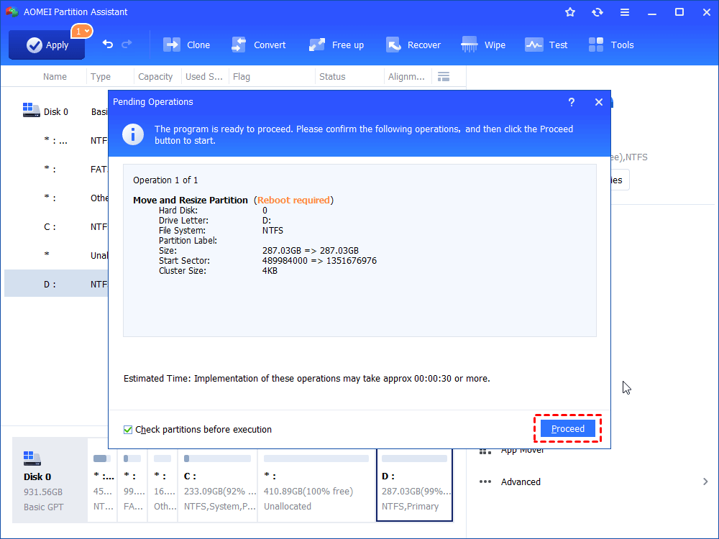Image resolution: width=719 pixels, height=539 pixels.
Task: Sort by the Status column header
Action: click(332, 77)
